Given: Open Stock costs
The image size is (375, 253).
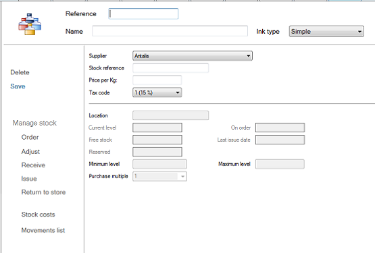Looking at the screenshot, I should pyautogui.click(x=38, y=215).
